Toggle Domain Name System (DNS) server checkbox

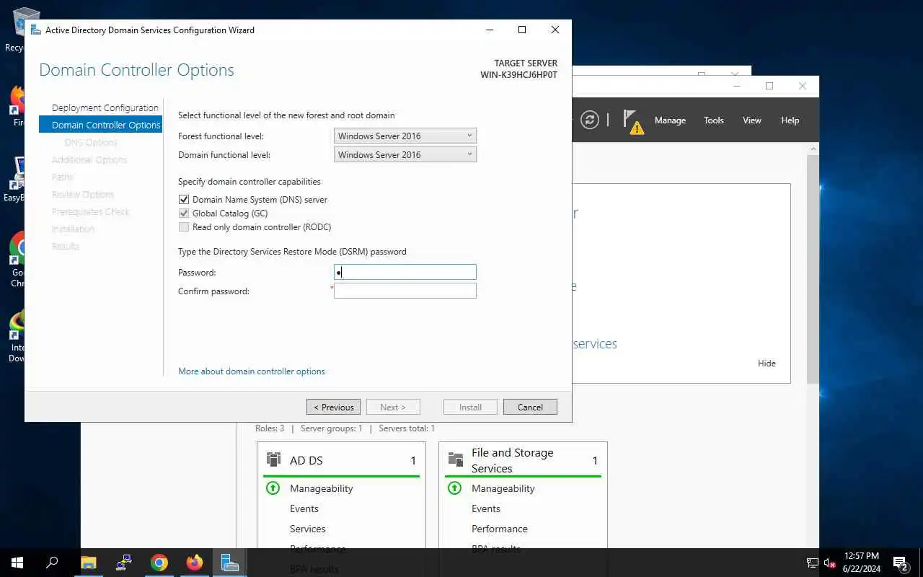(184, 200)
